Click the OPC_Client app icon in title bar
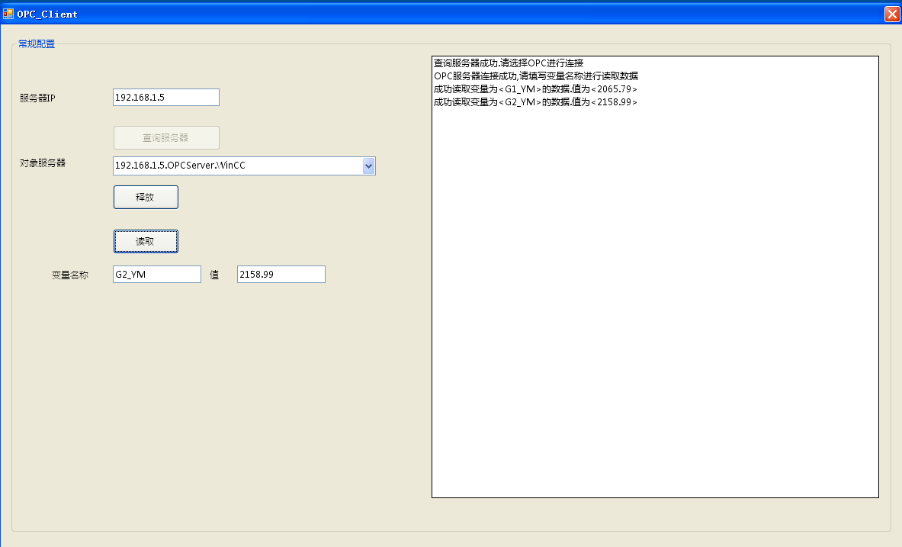Viewport: 902px width, 547px height. point(8,14)
